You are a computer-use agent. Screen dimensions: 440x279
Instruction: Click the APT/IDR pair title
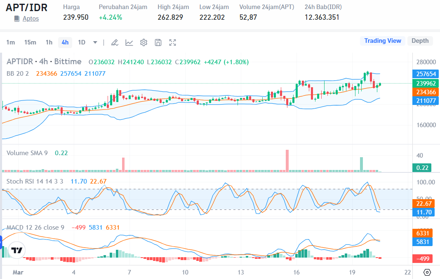[27, 7]
